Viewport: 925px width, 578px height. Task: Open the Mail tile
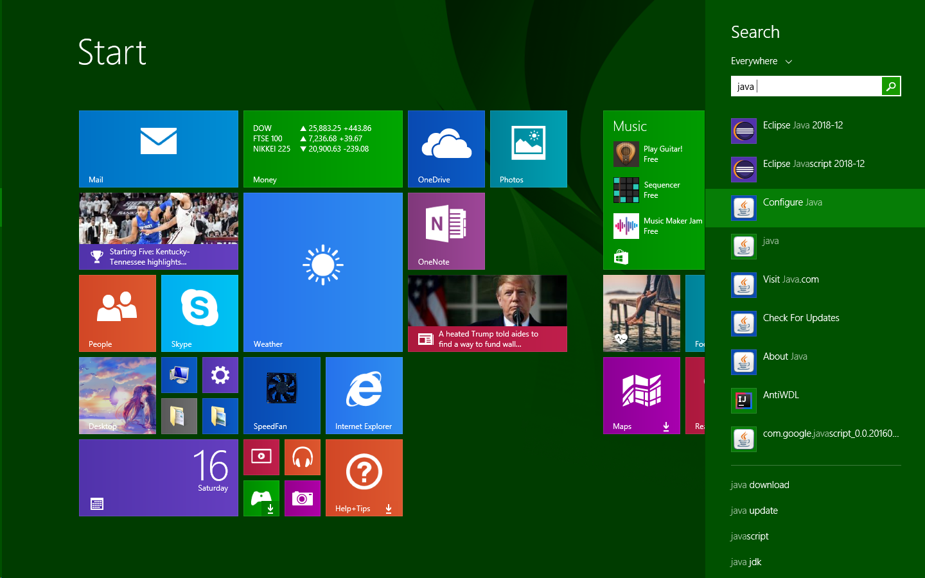pyautogui.click(x=158, y=149)
